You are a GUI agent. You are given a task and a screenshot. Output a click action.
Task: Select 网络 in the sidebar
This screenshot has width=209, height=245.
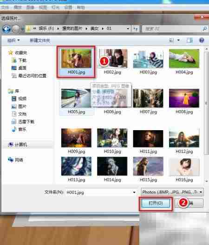point(15,160)
